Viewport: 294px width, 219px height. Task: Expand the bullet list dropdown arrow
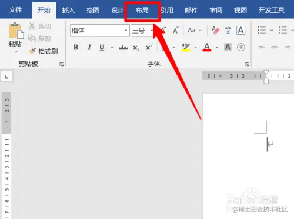[x=272, y=31]
